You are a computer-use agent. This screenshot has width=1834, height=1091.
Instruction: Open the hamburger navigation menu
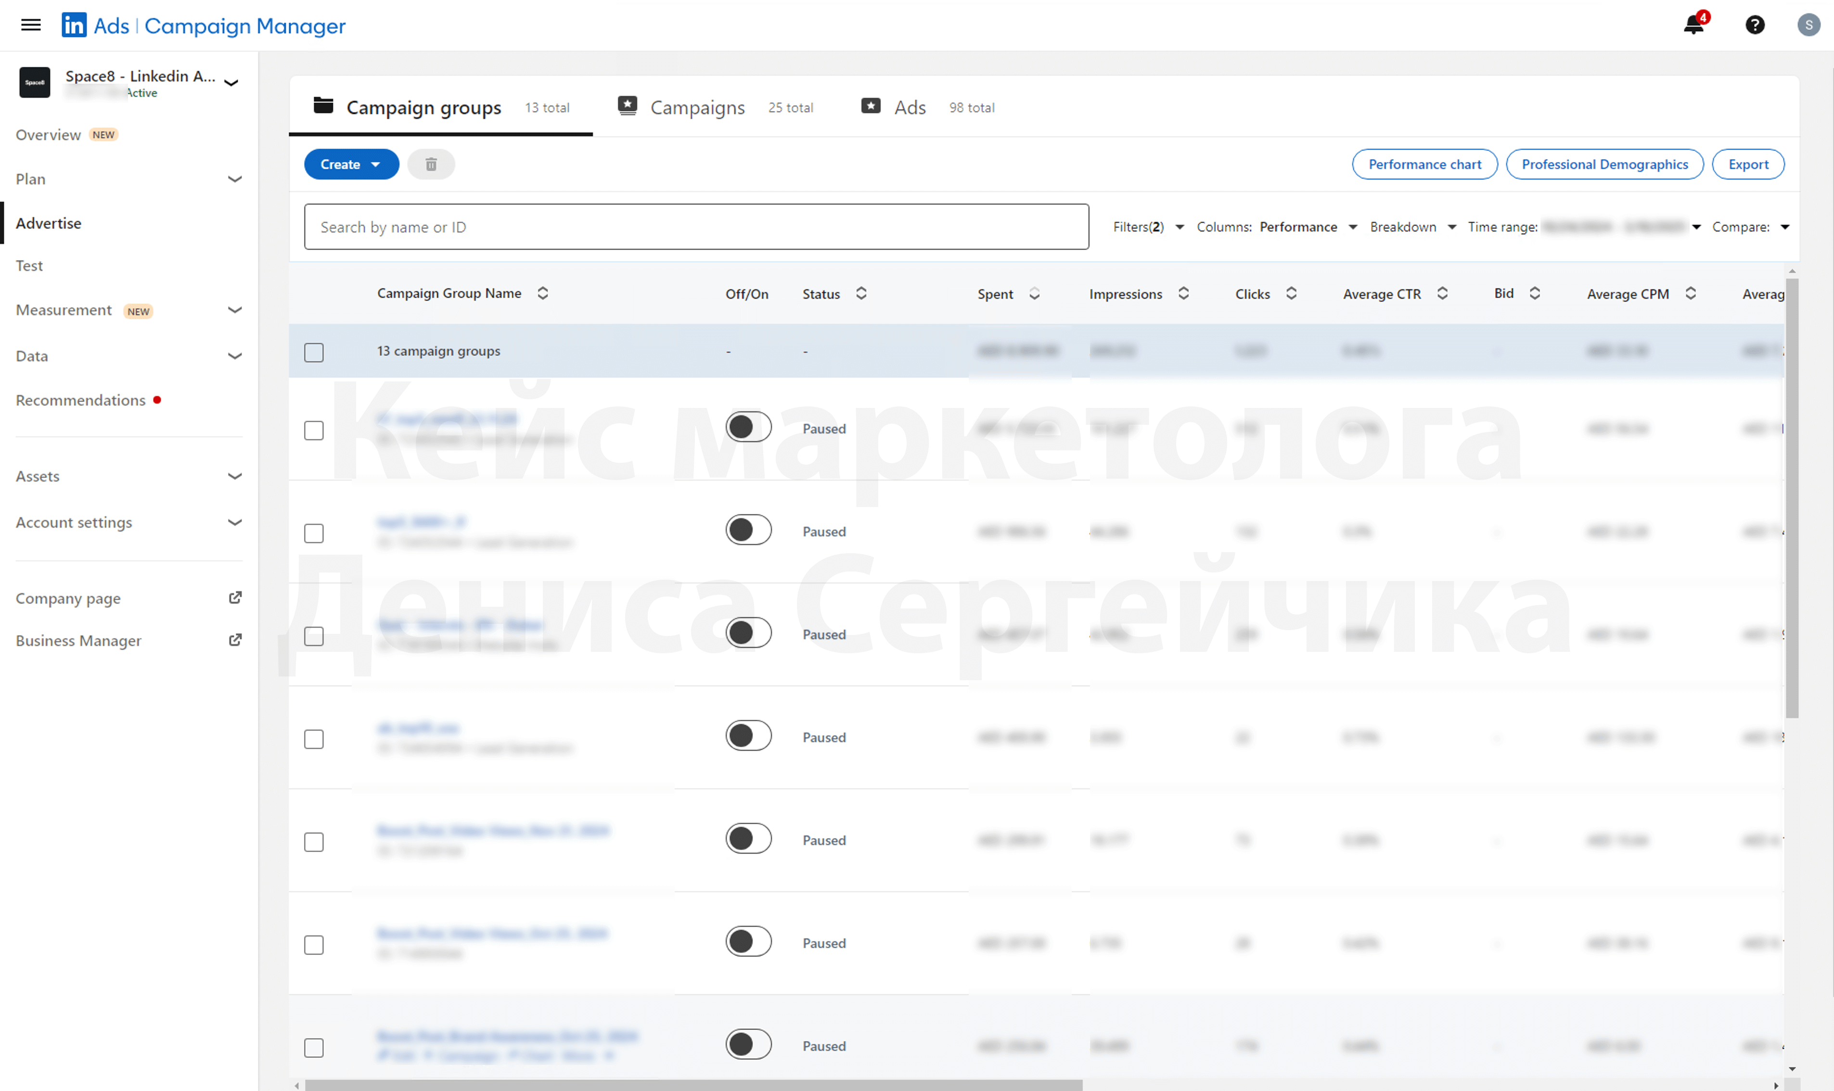click(31, 25)
